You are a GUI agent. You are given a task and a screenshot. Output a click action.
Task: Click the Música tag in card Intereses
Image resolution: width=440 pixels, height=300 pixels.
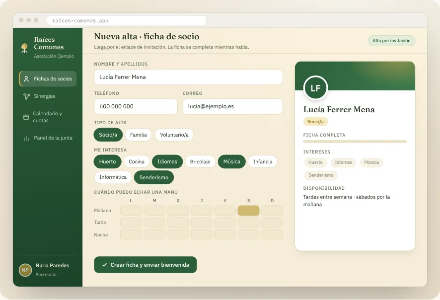(371, 162)
